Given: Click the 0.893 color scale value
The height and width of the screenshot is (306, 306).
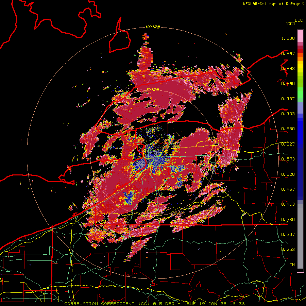Looking at the screenshot, I should (288, 68).
